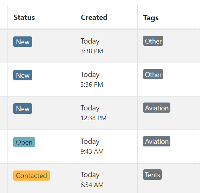The height and width of the screenshot is (193, 200).
Task: Click the 12:38 PM created time
Action: [94, 118]
